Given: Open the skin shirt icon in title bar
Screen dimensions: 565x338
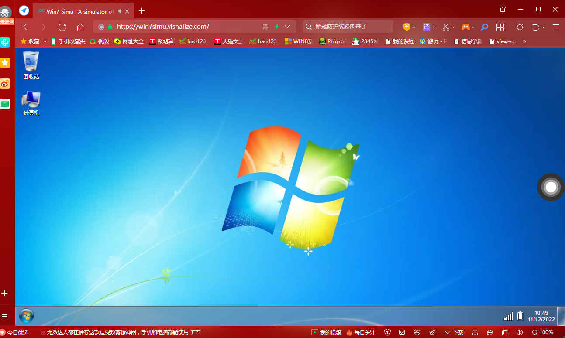Looking at the screenshot, I should tap(503, 9).
